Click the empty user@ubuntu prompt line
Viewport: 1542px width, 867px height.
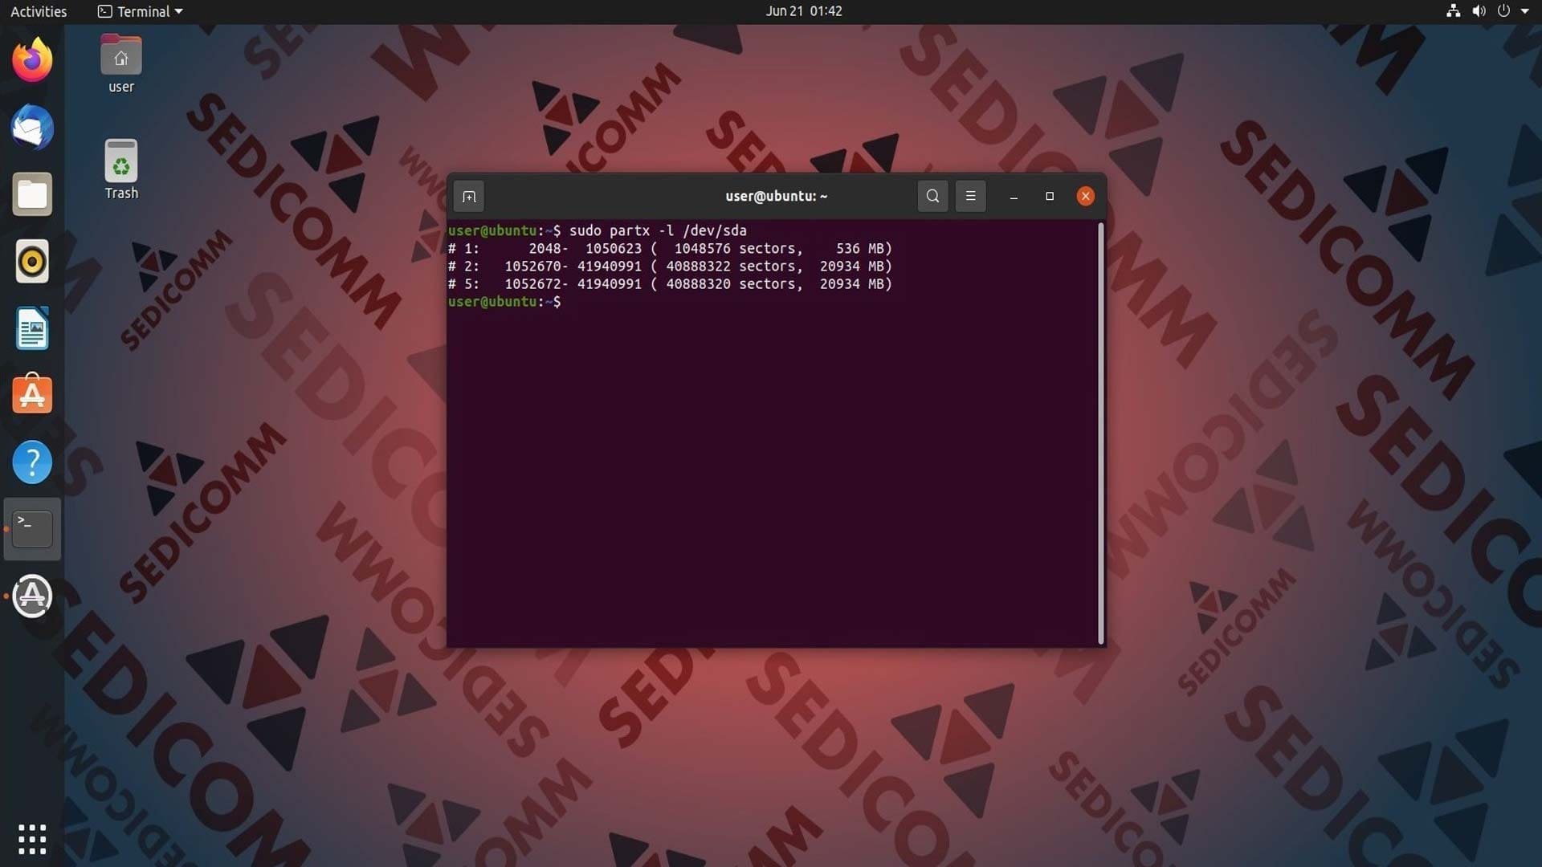coord(504,302)
